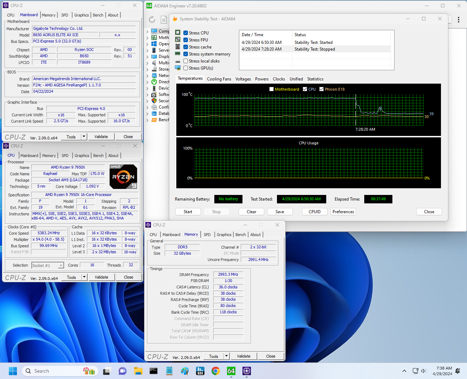Image resolution: width=467 pixels, height=379 pixels.
Task: Enable the Stress local disks checkbox
Action: 185,61
